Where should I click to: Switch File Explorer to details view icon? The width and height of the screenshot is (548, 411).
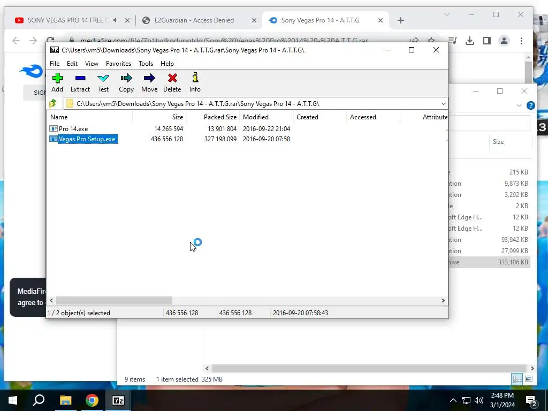point(517,379)
